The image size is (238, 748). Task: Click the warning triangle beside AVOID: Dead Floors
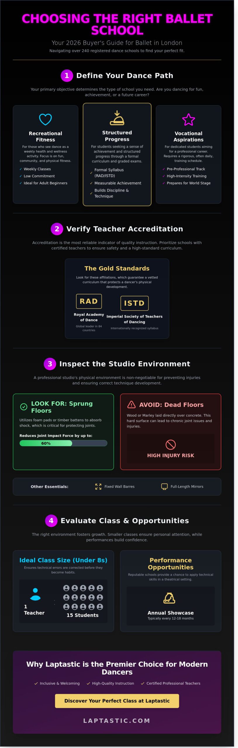pos(131,404)
